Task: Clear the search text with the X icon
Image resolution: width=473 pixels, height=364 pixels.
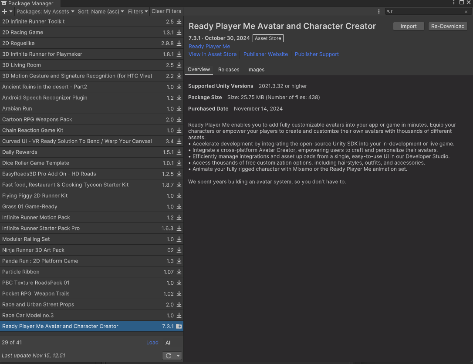Action: [x=466, y=11]
